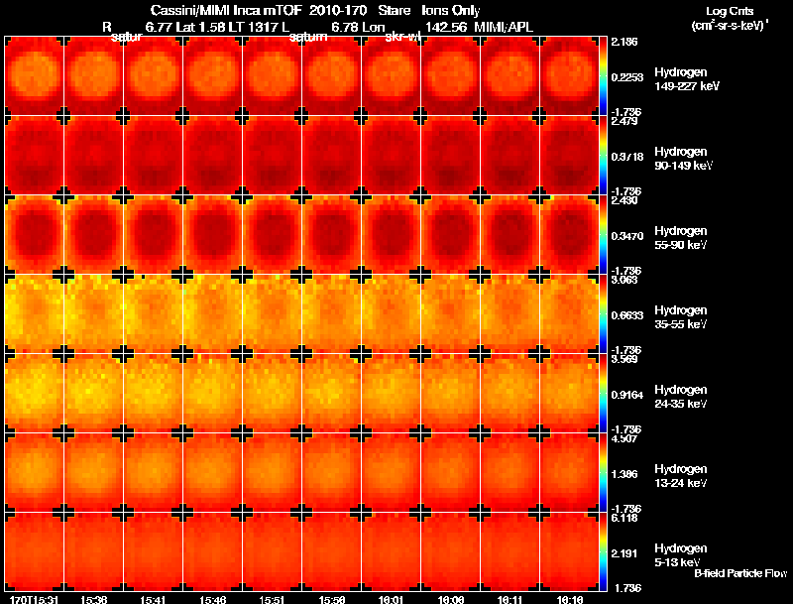Viewport: 793px width, 604px height.
Task: Click the '0.9164' colorbar midpoint value
Action: [627, 395]
